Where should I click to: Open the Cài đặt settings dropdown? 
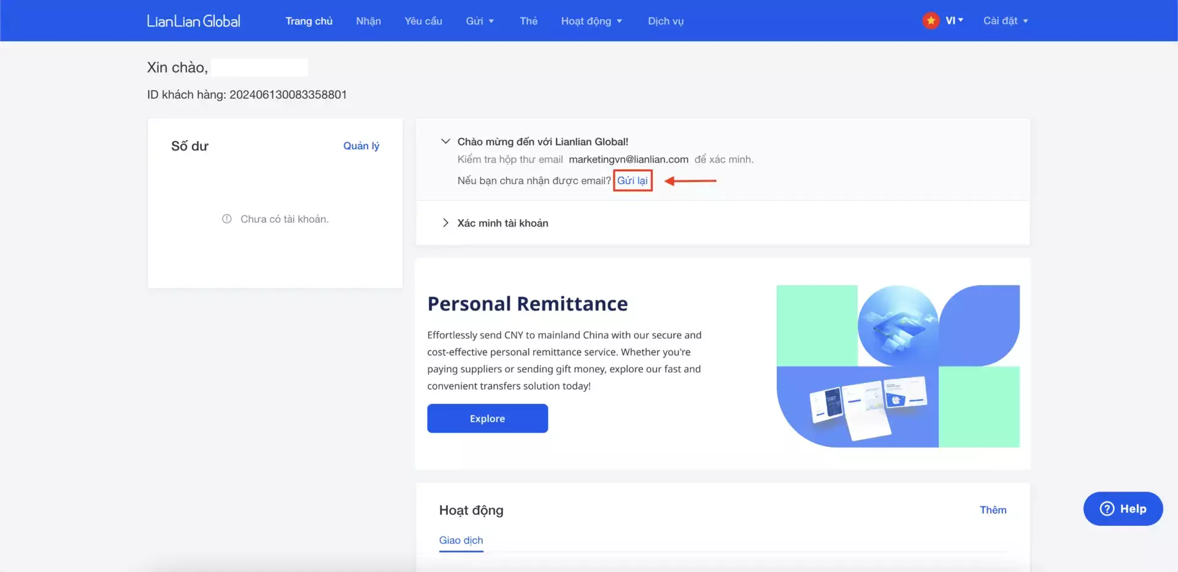[x=1005, y=21]
